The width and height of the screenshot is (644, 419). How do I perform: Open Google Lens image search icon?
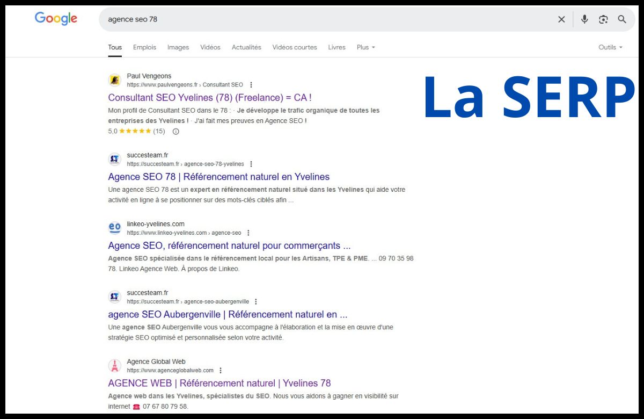coord(603,19)
